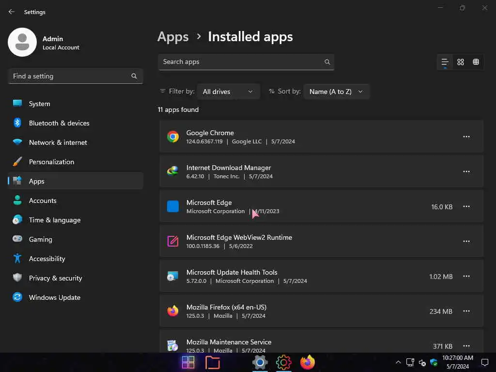Select the Apps sidebar item
This screenshot has width=496, height=372.
point(75,181)
